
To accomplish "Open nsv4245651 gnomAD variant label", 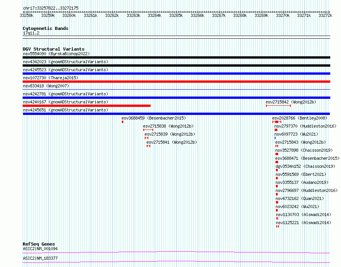I will (66, 110).
